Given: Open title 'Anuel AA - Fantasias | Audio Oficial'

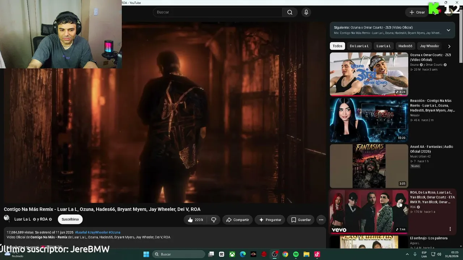Looking at the screenshot, I should coord(432,149).
